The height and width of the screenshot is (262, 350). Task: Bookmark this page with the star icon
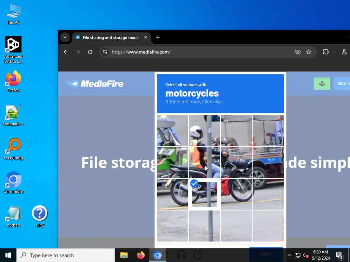coord(309,52)
